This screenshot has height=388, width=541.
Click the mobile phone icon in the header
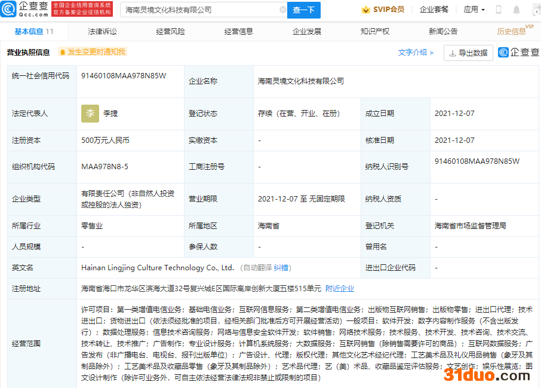499,10
